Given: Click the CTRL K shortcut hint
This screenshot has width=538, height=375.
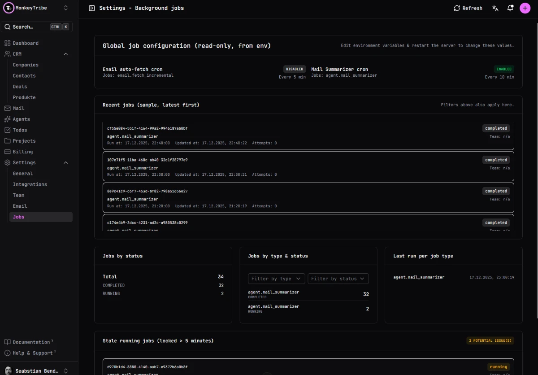Looking at the screenshot, I should 60,27.
